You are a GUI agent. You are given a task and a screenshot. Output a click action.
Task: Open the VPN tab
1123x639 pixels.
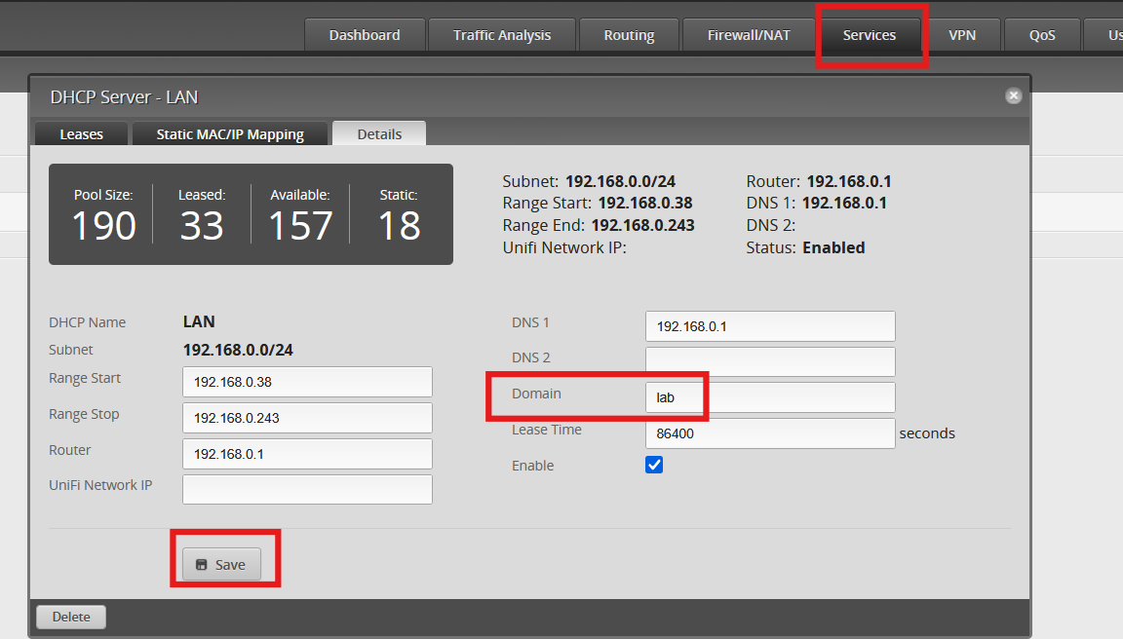[962, 35]
